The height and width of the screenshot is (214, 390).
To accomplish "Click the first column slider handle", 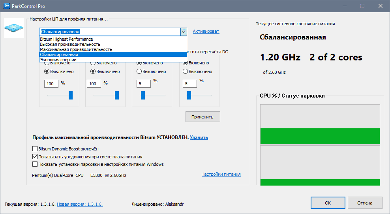I will pyautogui.click(x=71, y=95).
